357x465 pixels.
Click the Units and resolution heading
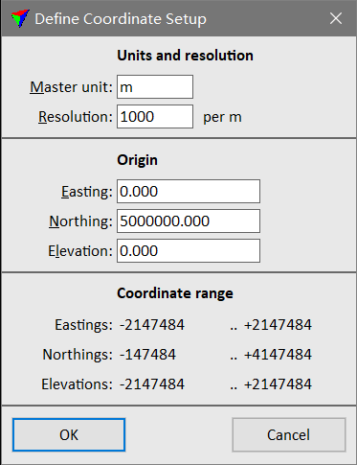click(185, 56)
